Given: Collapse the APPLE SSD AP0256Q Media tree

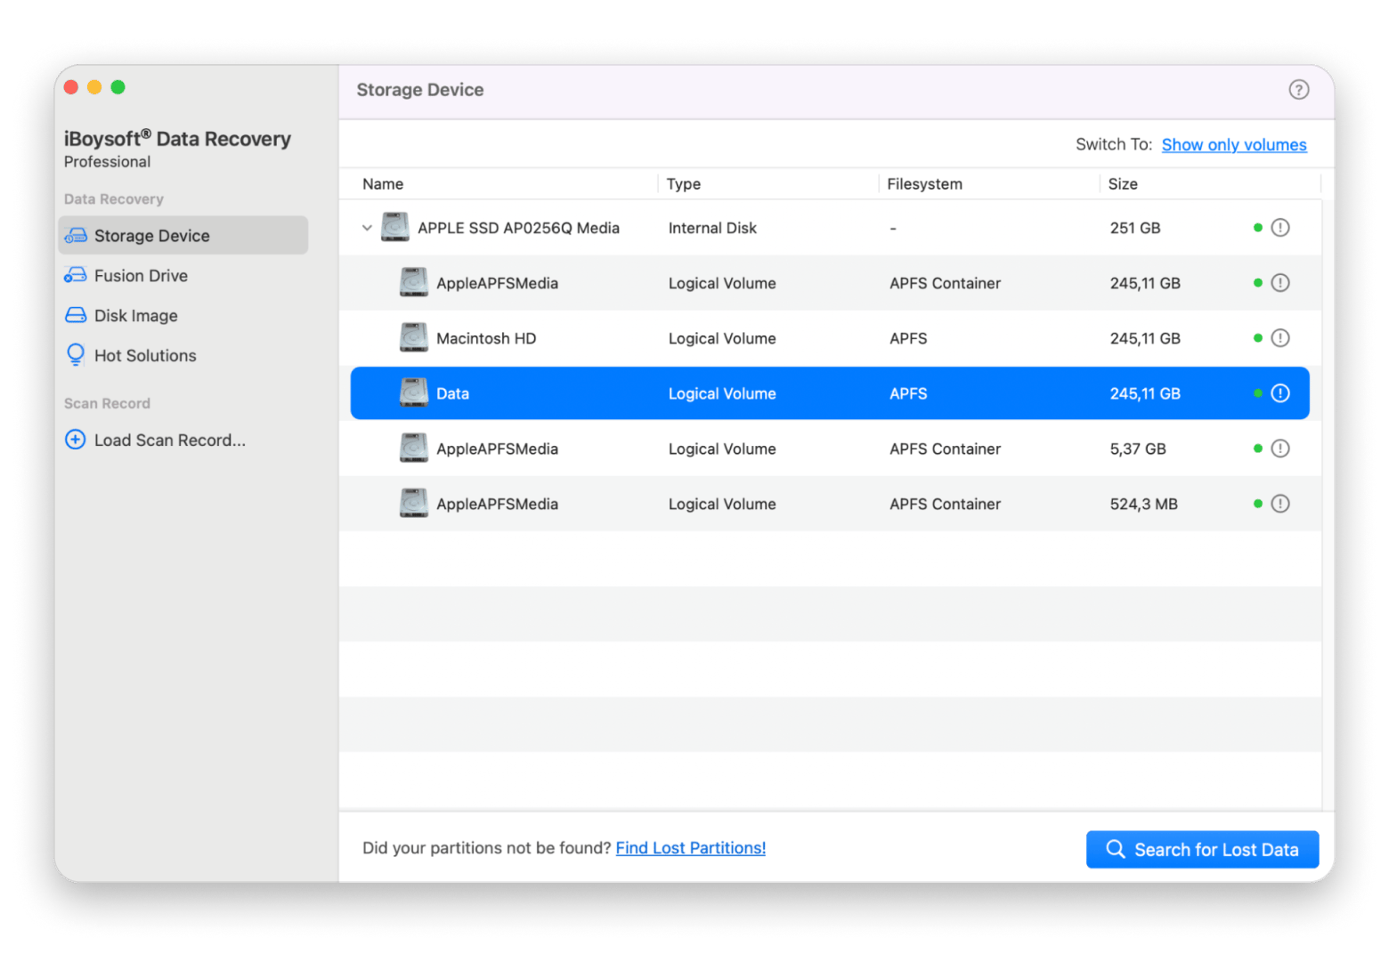Looking at the screenshot, I should point(367,228).
